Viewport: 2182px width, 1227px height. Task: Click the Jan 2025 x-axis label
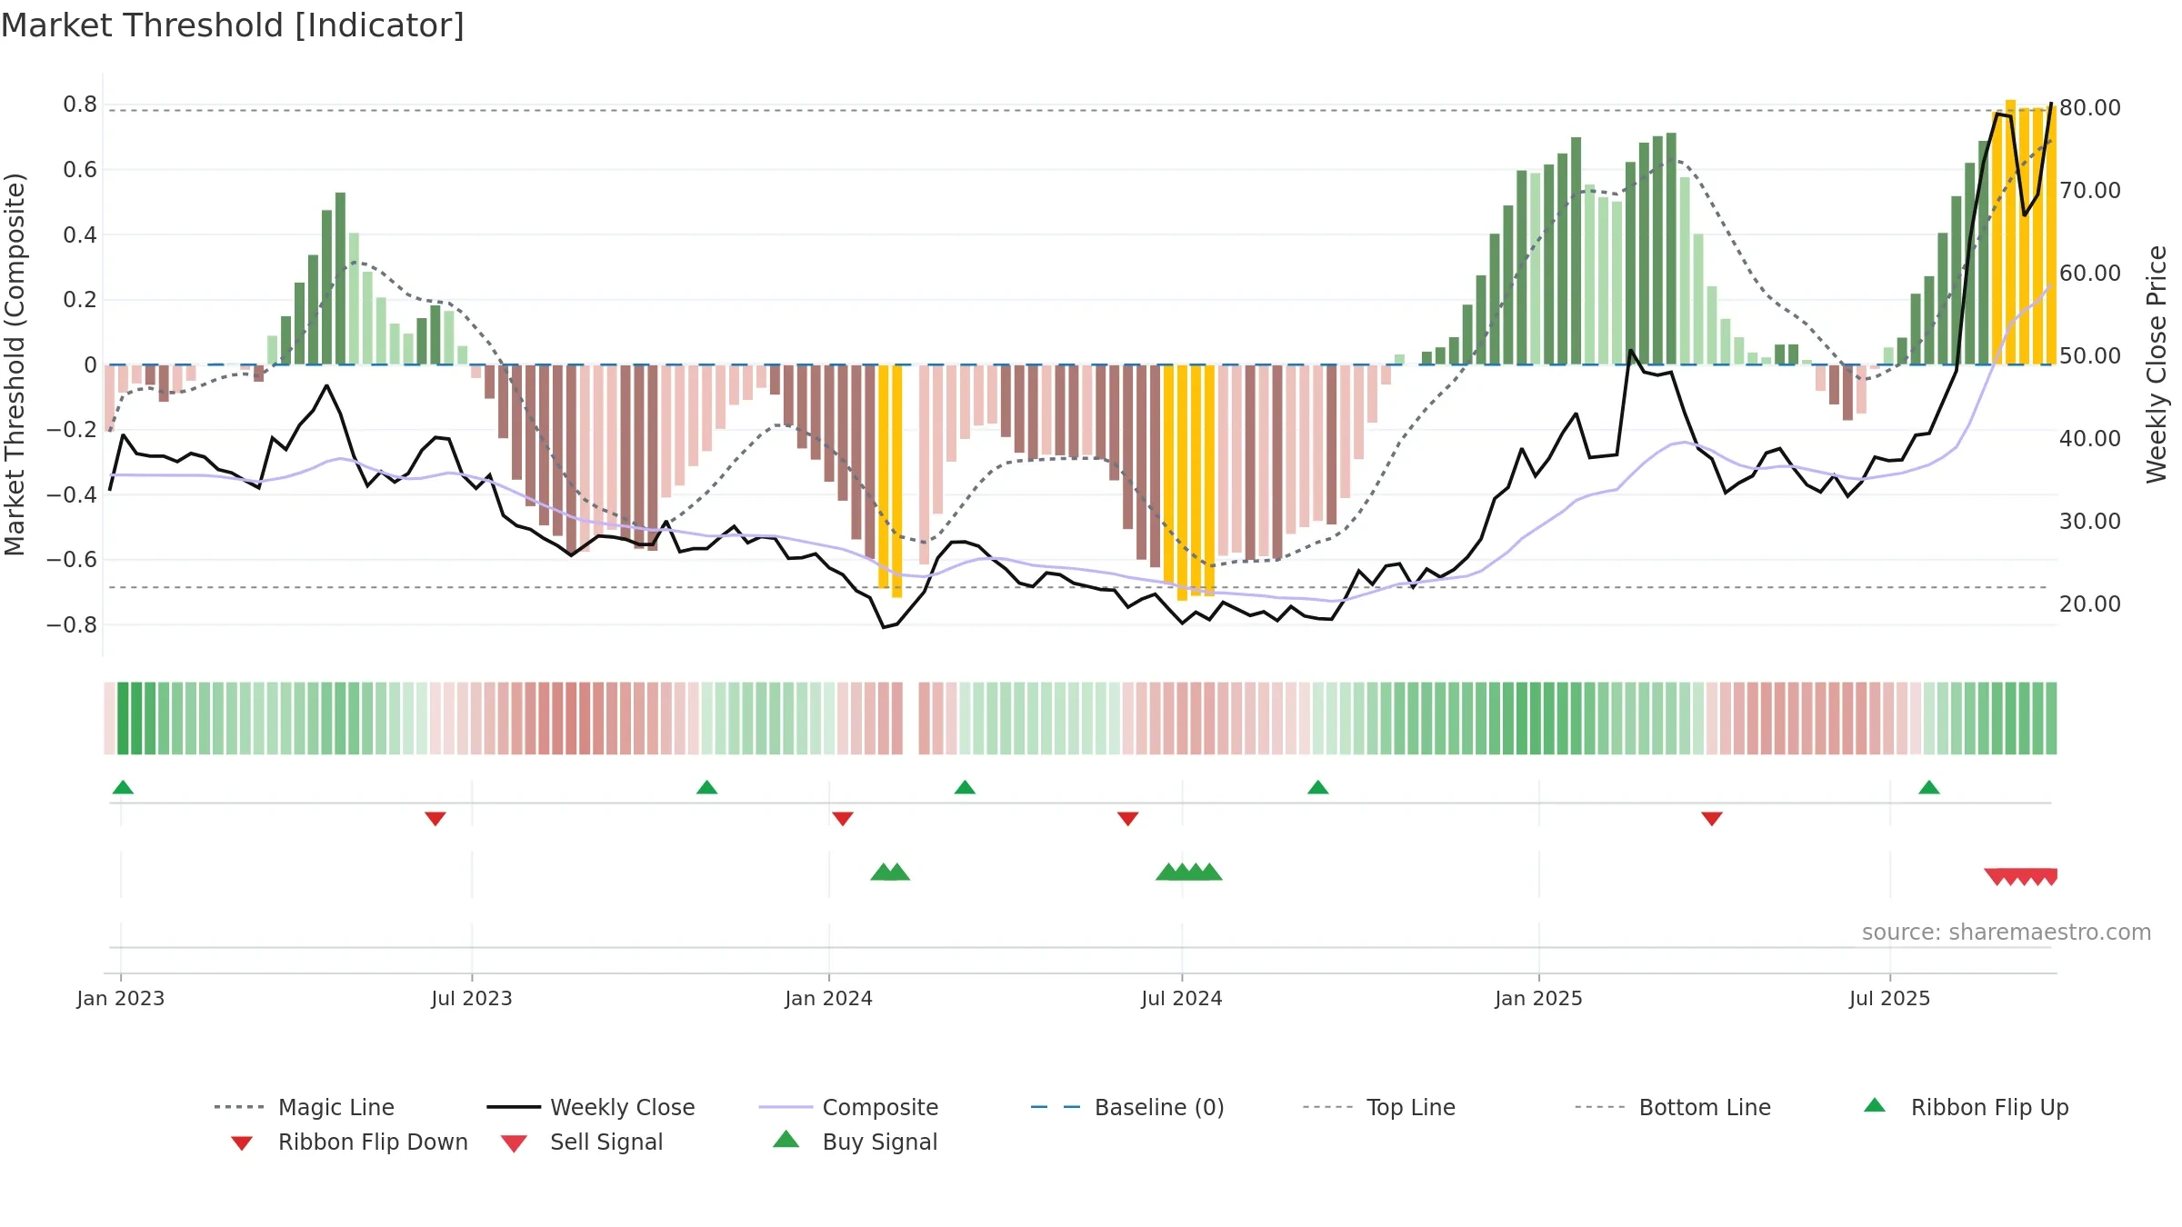[x=1539, y=999]
